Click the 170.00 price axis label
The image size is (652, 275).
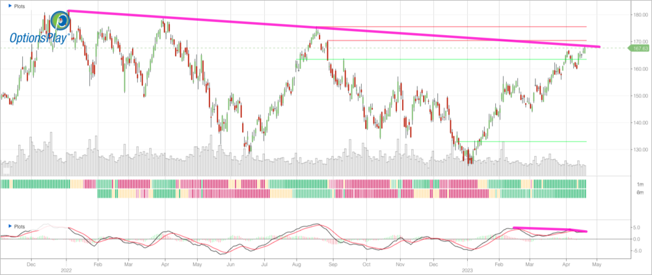pos(640,42)
